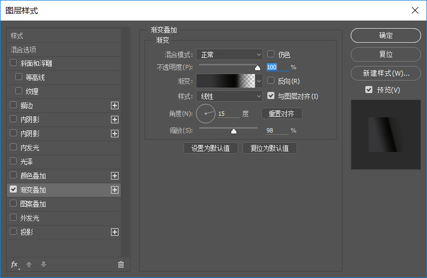This screenshot has height=278, width=427.
Task: Expand the gradient preset picker arrow
Action: tap(259, 81)
